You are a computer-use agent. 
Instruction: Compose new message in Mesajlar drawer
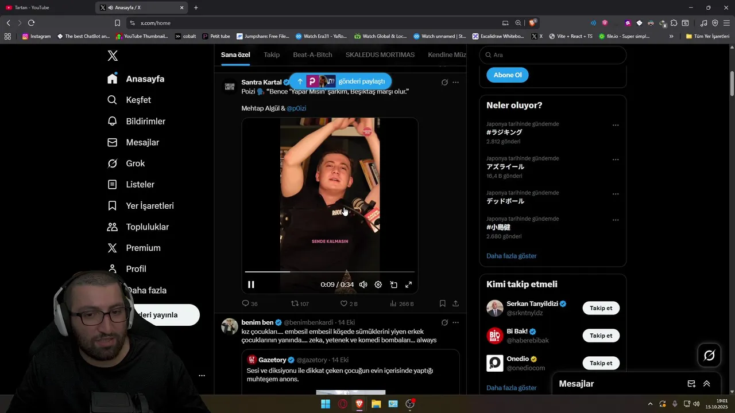point(691,384)
